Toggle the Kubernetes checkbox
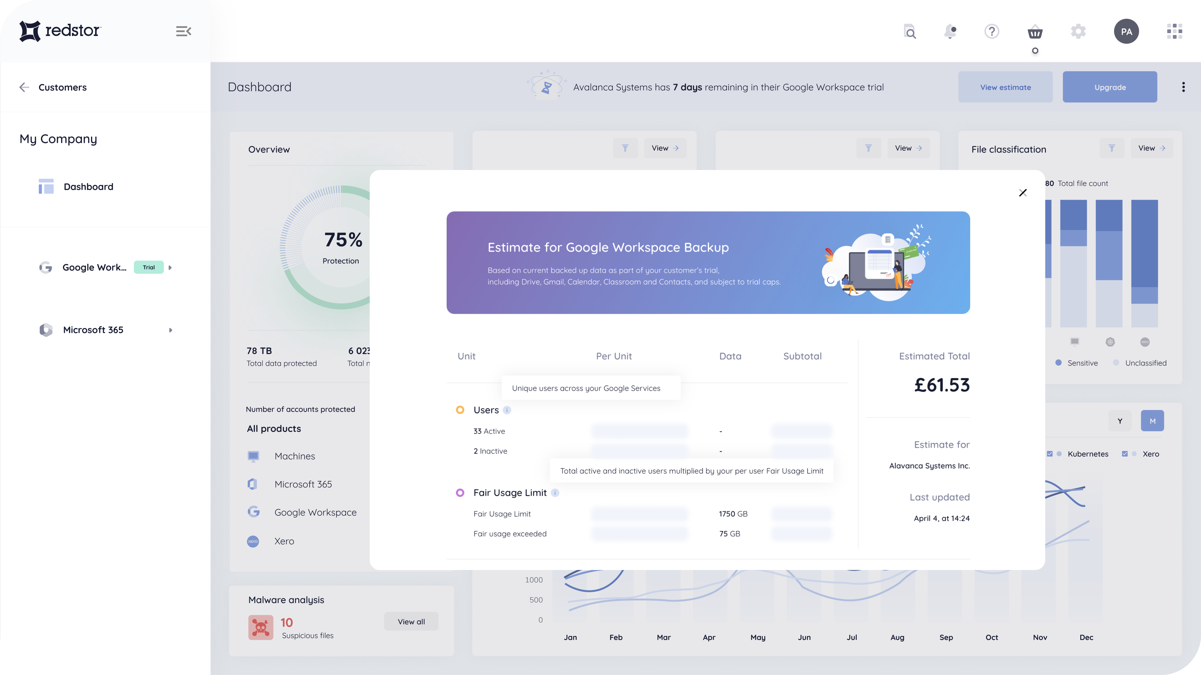 click(x=1050, y=454)
